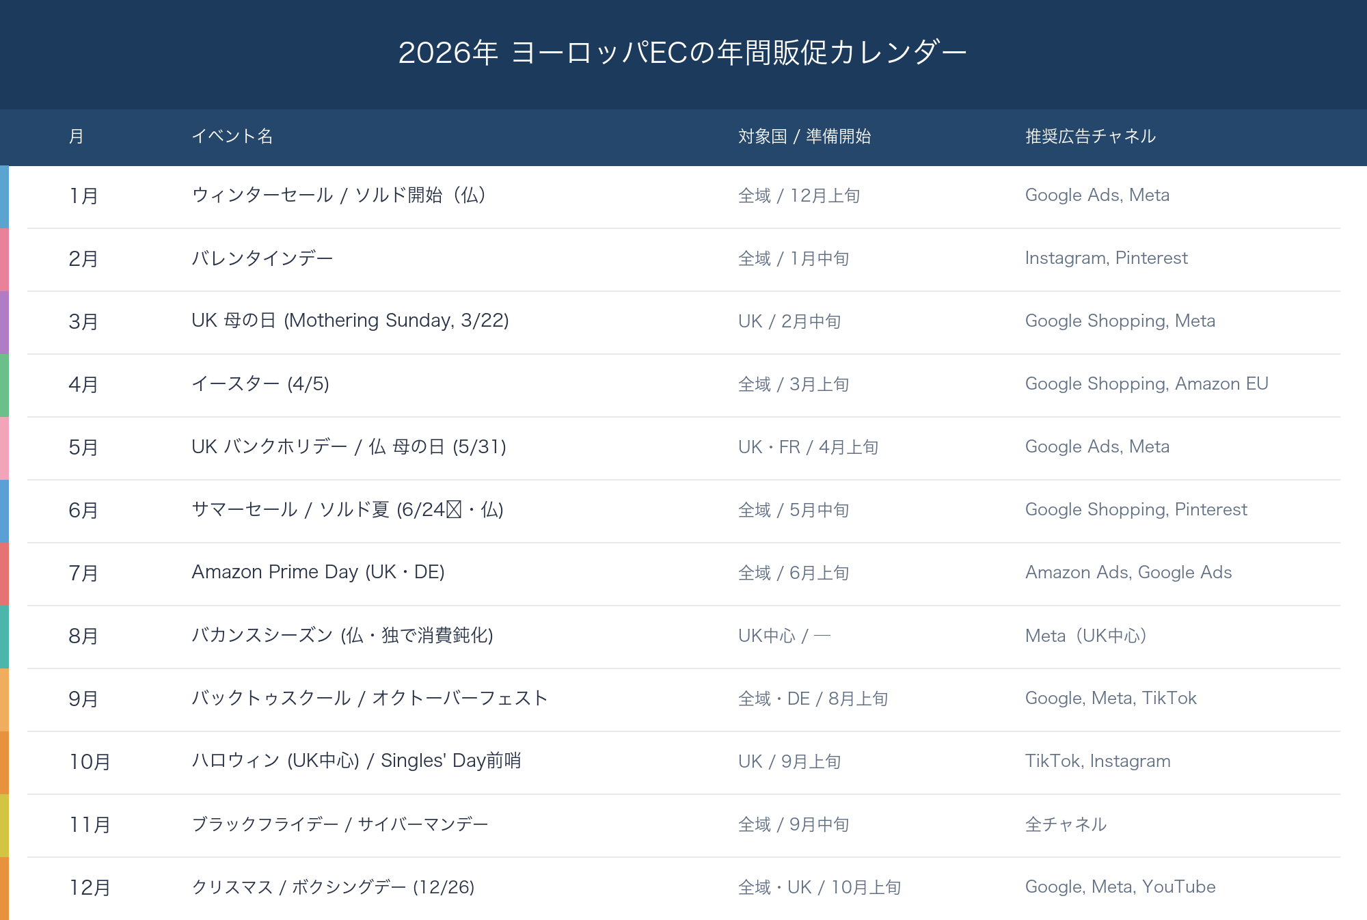
Task: Click 全域 / 6月上旬 cell
Action: coord(794,573)
